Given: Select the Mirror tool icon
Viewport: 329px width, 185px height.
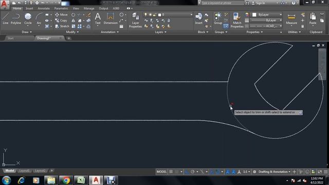Looking at the screenshot, I should [73, 21].
